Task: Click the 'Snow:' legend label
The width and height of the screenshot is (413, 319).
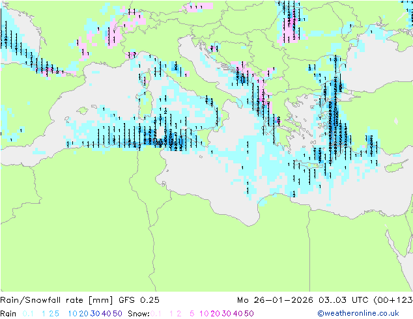Action: 139,314
